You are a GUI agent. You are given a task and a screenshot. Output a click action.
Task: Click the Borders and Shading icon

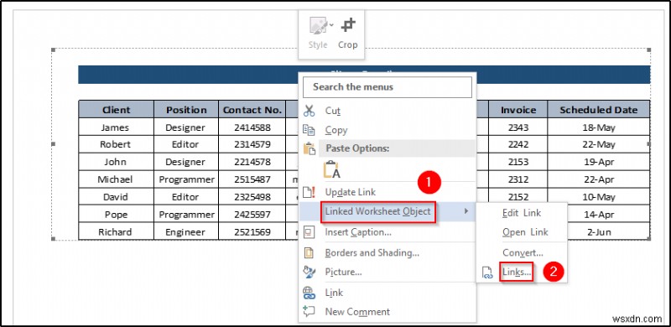point(309,252)
